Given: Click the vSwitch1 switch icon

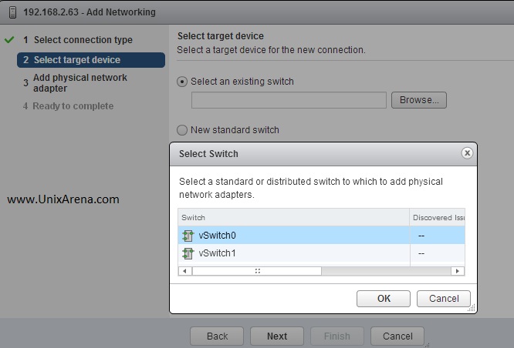Looking at the screenshot, I should 188,253.
